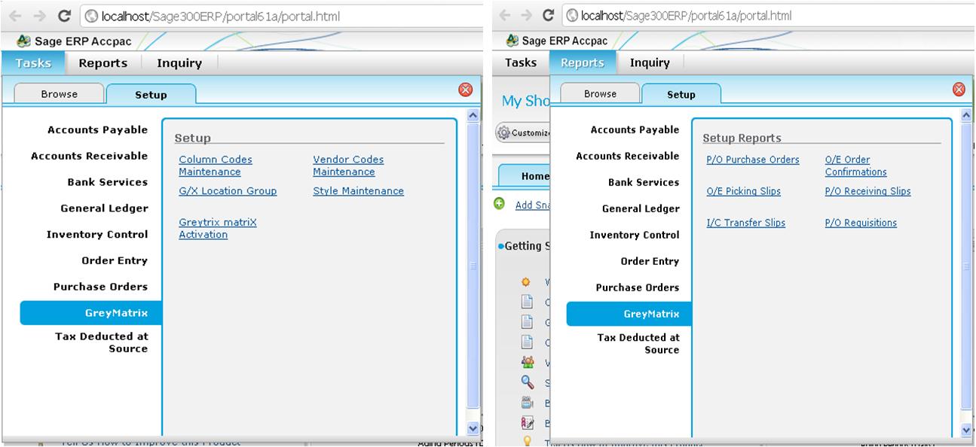
Task: Select GreyMatrix module in right window
Action: coord(629,314)
